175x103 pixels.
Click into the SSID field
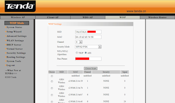coord(88,32)
